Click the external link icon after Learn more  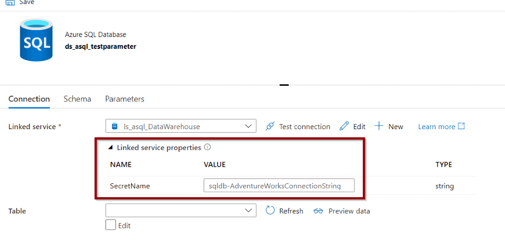(462, 126)
